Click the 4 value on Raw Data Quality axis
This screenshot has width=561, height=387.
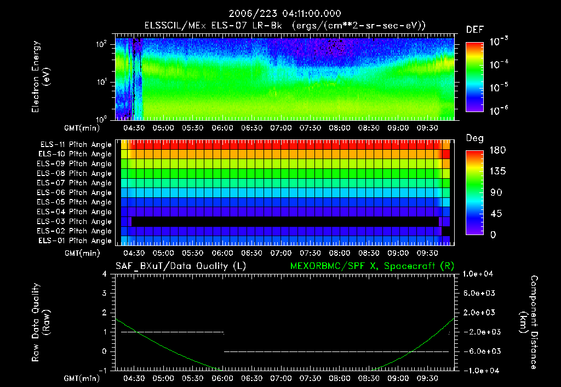point(105,274)
